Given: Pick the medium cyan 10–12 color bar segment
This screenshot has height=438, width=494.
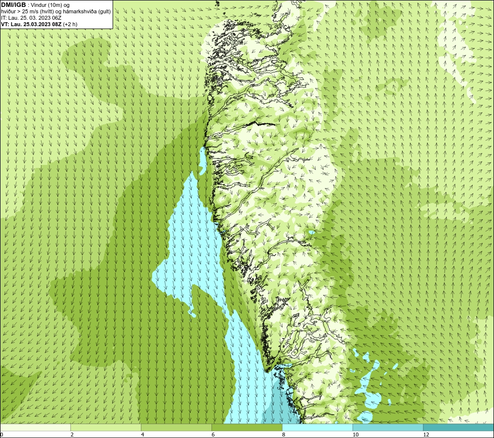Looking at the screenshot, I should coord(388,427).
